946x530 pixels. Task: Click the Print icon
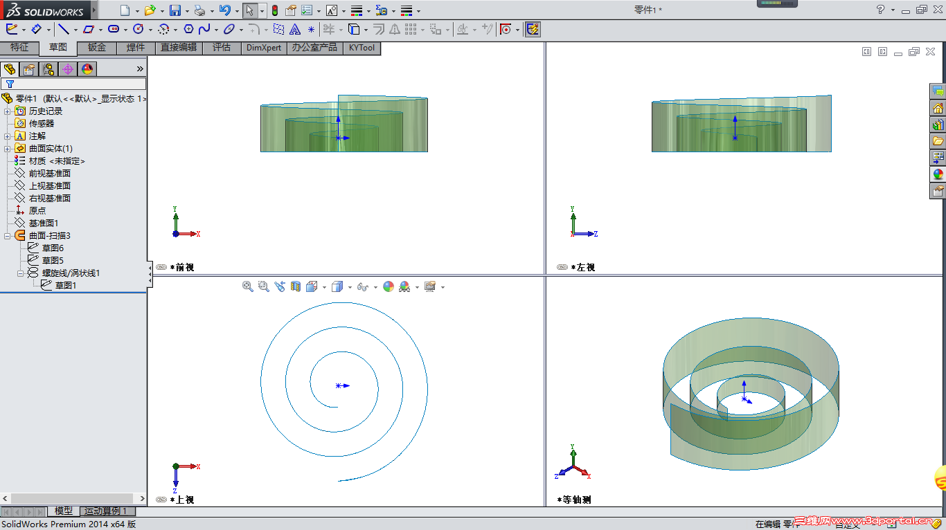(x=199, y=10)
